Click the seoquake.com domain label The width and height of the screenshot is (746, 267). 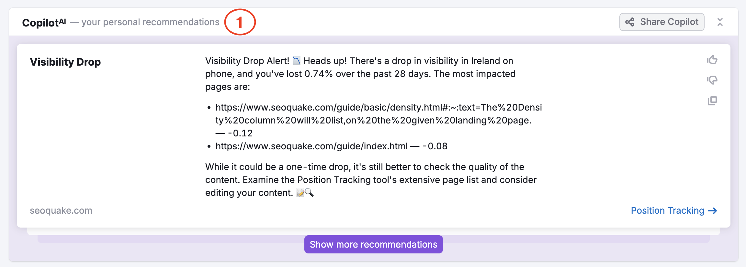61,210
